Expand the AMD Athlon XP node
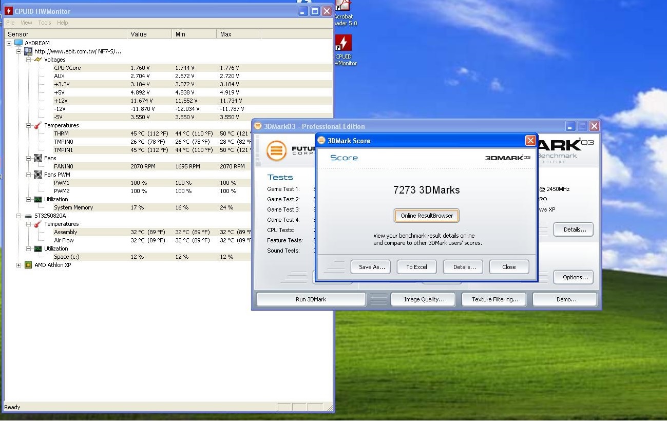Viewport: 667px width, 421px height. pyautogui.click(x=19, y=265)
